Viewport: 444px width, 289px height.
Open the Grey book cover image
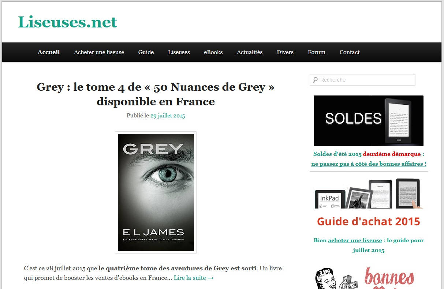click(x=156, y=192)
